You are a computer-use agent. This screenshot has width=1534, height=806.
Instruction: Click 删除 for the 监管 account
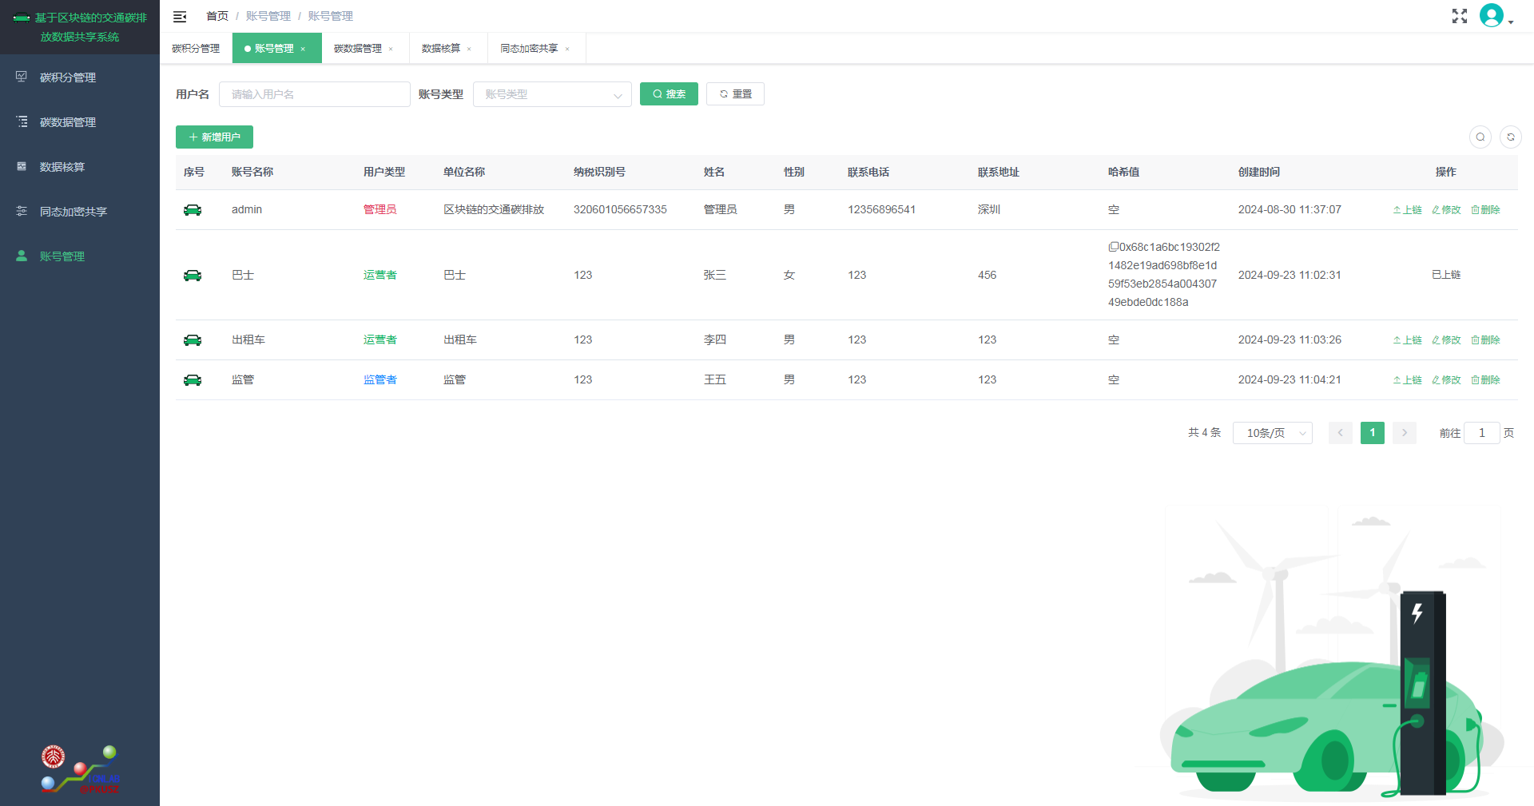[1485, 380]
